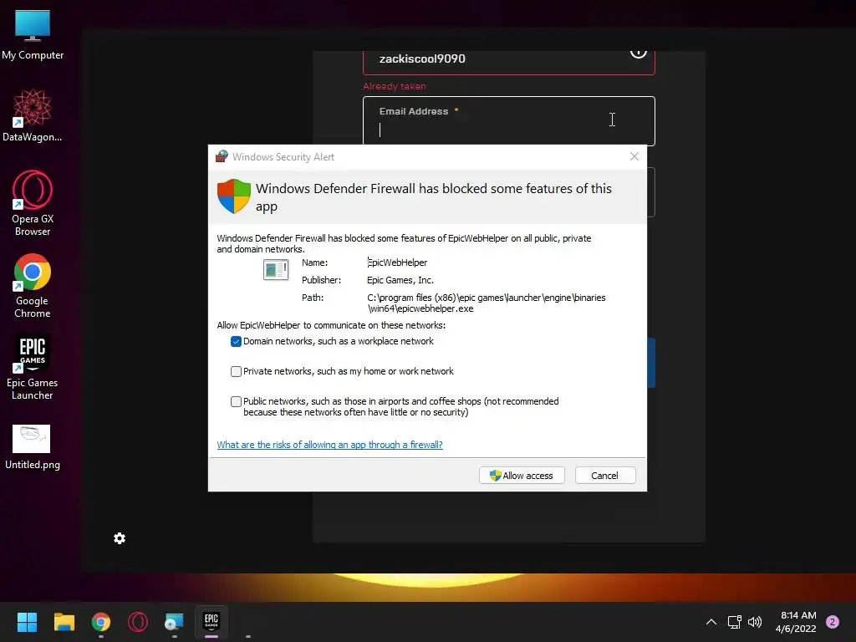Select Epic Games Launcher taskbar icon

pos(211,622)
